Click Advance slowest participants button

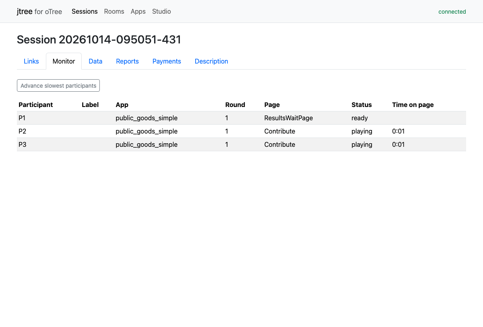pyautogui.click(x=58, y=86)
